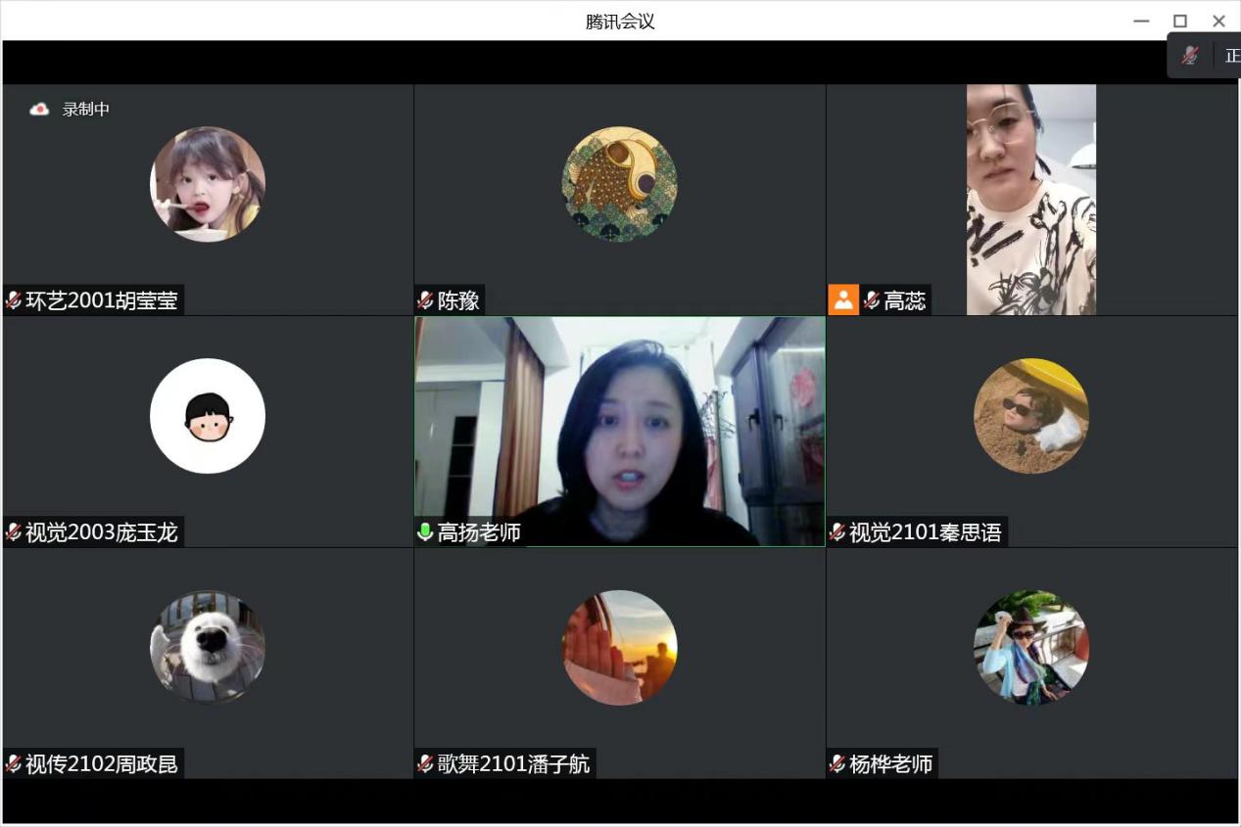Click the cloud recording icon
This screenshot has width=1241, height=827.
click(x=39, y=110)
